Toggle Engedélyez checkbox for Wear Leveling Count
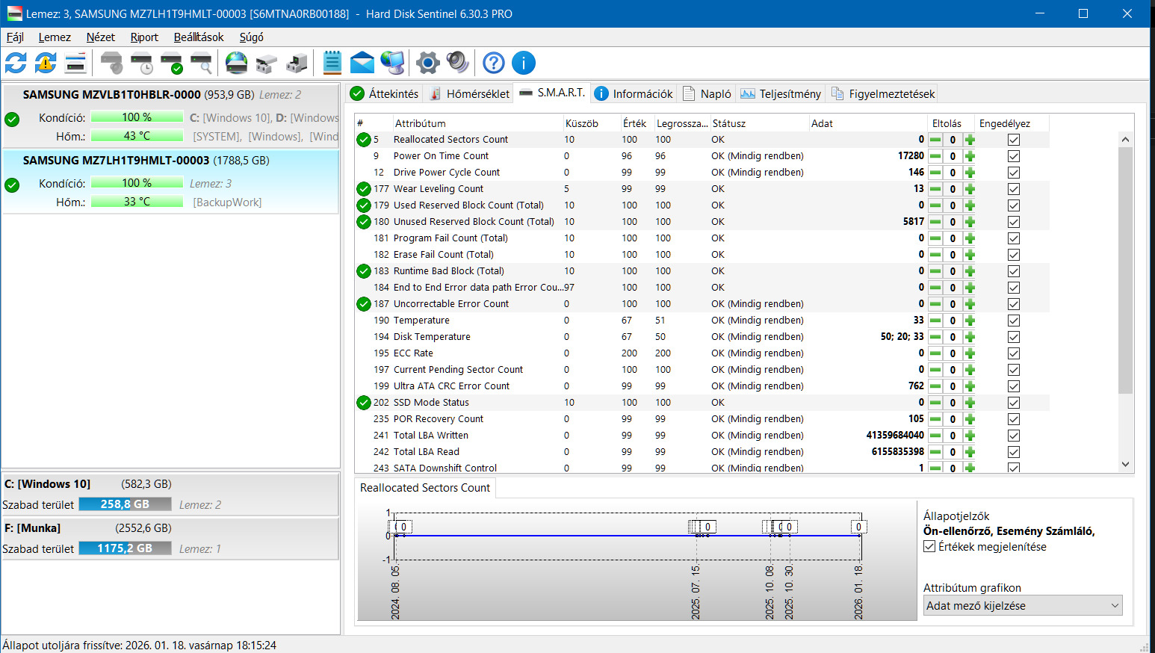This screenshot has width=1155, height=653. click(1013, 189)
